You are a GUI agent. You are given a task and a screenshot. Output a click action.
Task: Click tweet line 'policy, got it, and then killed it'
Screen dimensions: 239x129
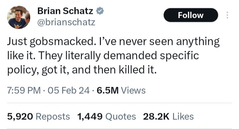82,70
